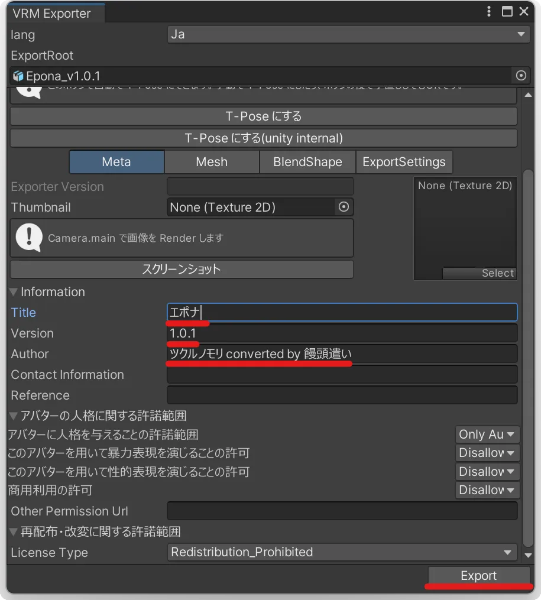Click the T-Pose にする button
Viewport: 541px width, 600px height.
click(263, 116)
